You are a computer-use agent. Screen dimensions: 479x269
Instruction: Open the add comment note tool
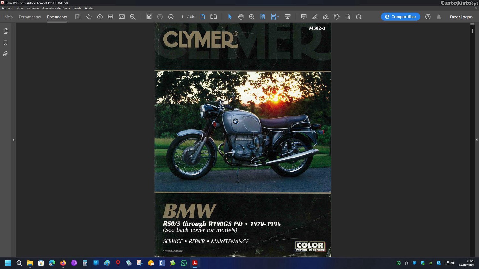click(x=304, y=17)
